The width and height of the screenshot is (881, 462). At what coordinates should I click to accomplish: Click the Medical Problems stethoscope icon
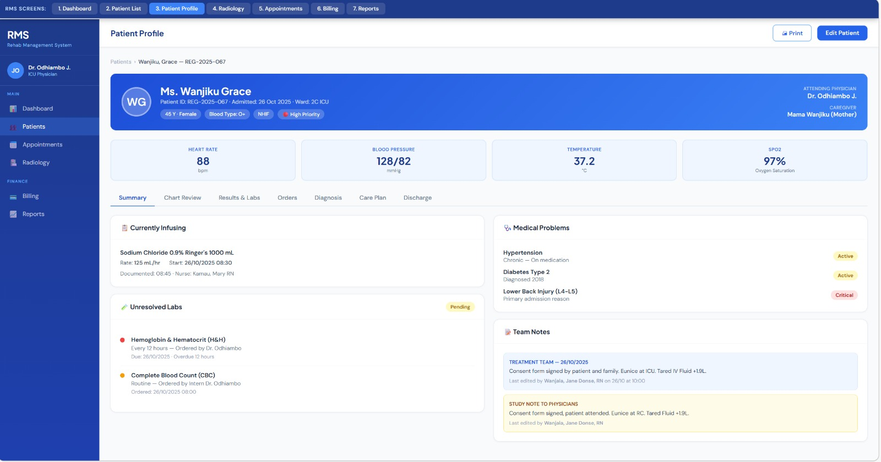pyautogui.click(x=507, y=228)
